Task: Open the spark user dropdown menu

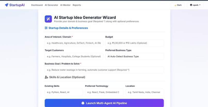Action: pos(195,5)
